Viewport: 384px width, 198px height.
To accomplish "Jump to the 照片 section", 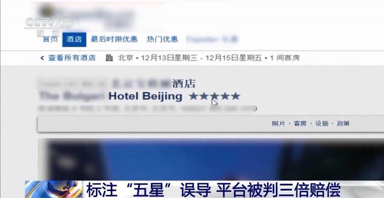I will click(279, 123).
